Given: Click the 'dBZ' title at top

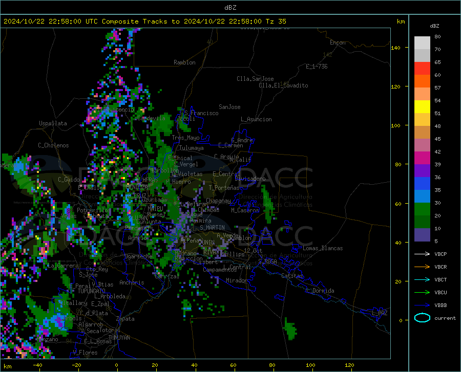Looking at the screenshot, I should [230, 8].
